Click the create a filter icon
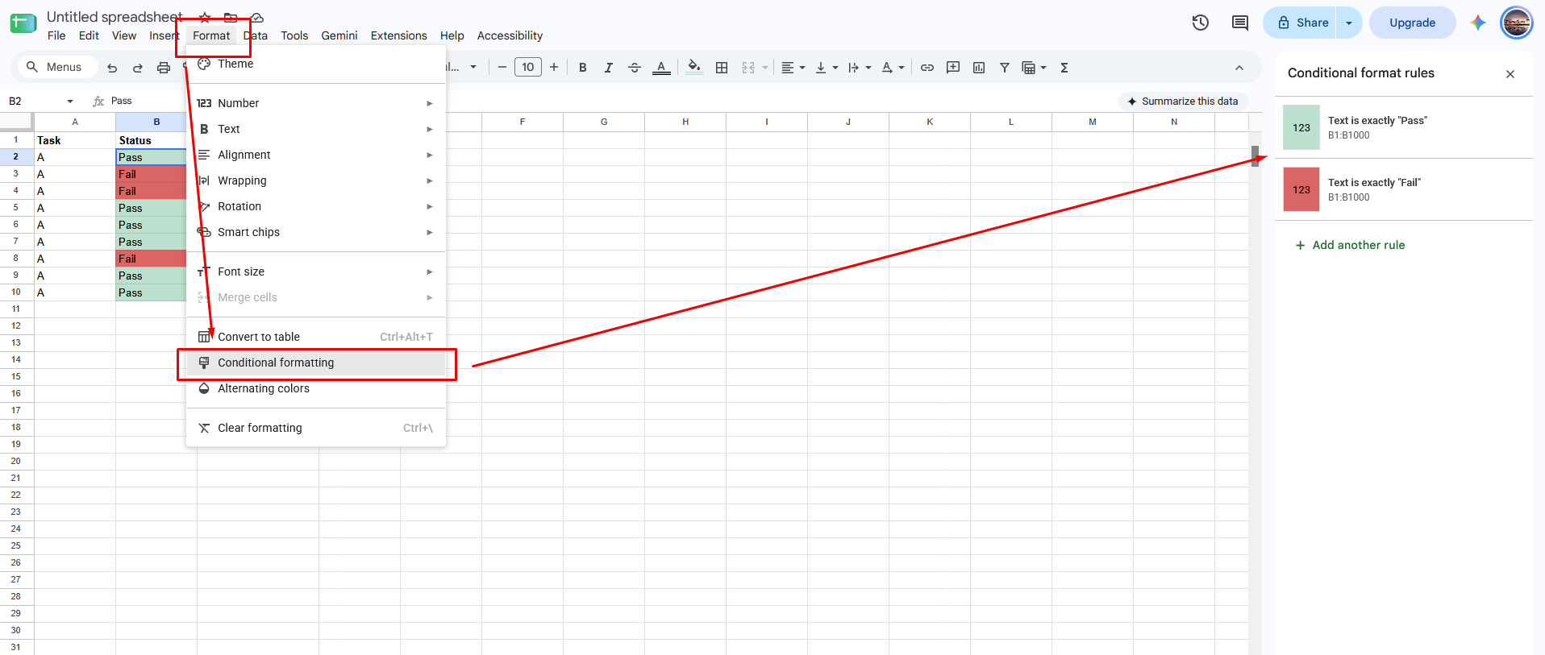 coord(1005,68)
